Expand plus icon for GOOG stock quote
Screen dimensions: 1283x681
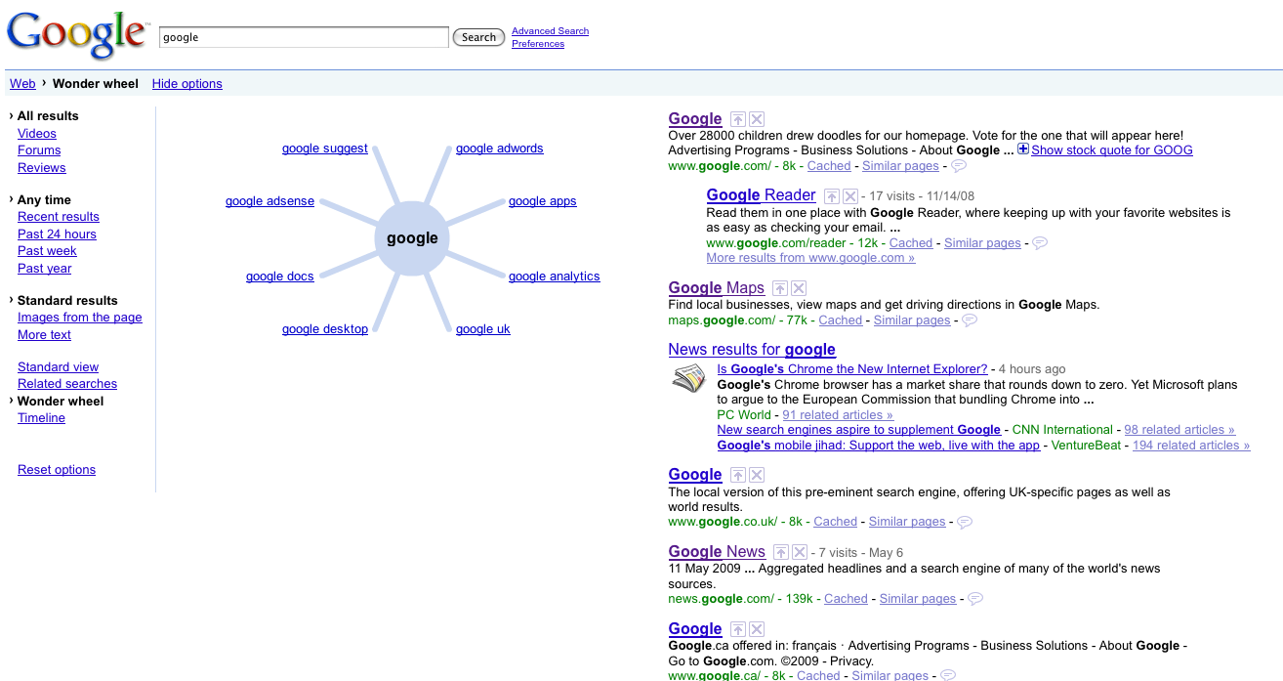point(1023,149)
